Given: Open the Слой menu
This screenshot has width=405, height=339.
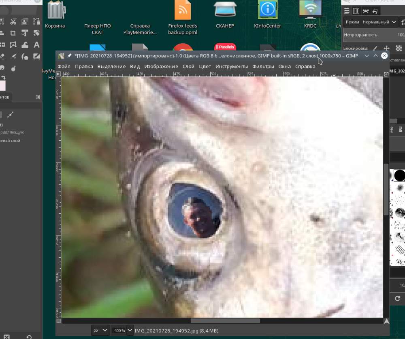Looking at the screenshot, I should (188, 66).
